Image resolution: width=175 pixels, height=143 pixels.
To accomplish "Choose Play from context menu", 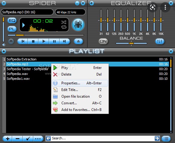I will point(80,68).
